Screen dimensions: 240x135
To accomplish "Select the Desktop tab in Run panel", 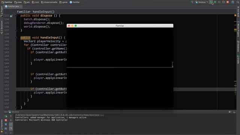I will tap(14, 112).
